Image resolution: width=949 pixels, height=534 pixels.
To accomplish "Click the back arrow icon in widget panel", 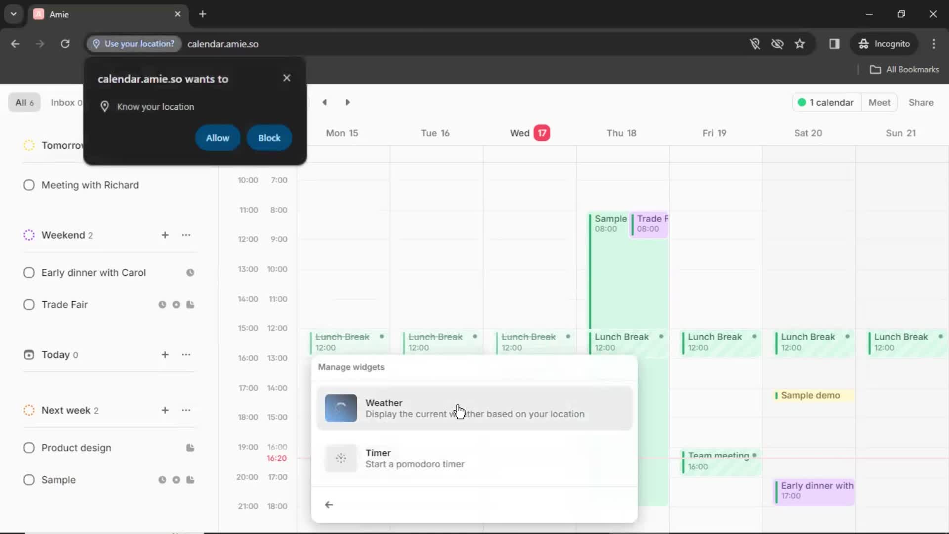I will [x=329, y=504].
